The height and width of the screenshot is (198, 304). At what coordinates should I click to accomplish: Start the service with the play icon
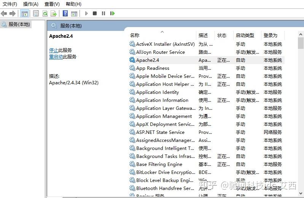pyautogui.click(x=86, y=13)
